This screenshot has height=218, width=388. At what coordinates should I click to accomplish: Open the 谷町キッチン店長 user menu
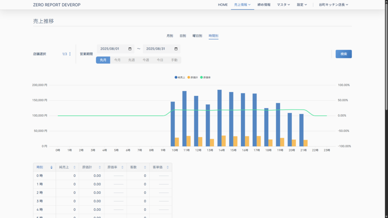point(333,5)
